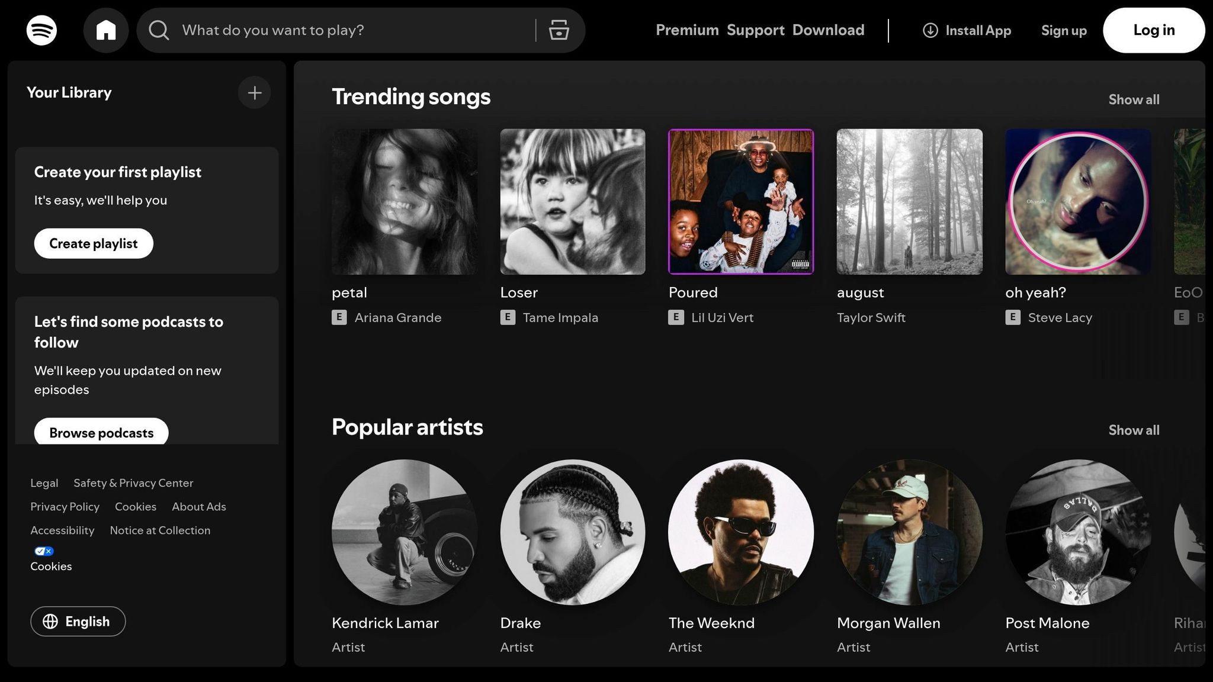Click the 'Drake' name text

521,623
